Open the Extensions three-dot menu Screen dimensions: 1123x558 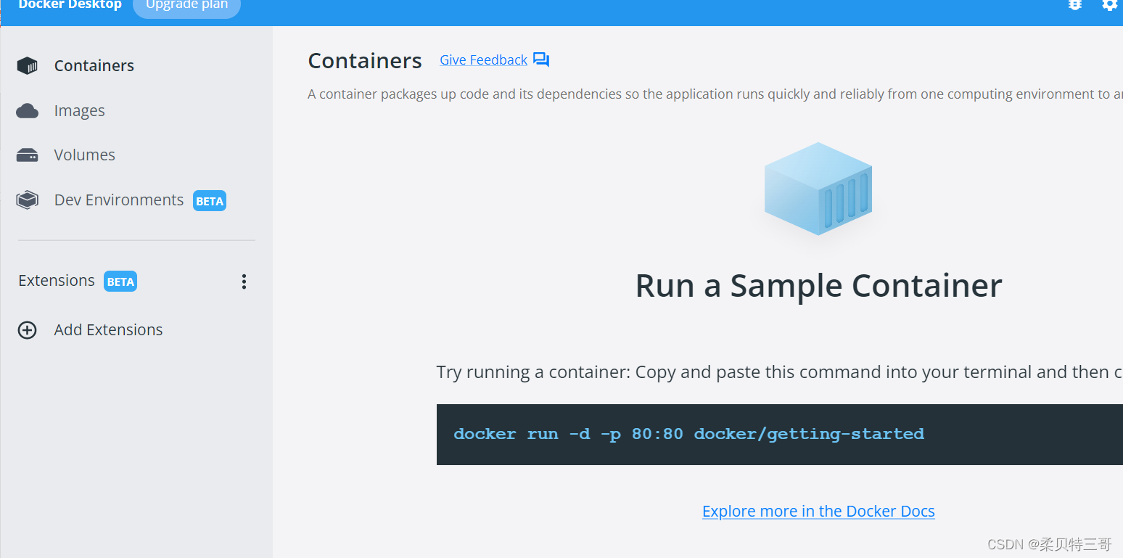click(244, 282)
